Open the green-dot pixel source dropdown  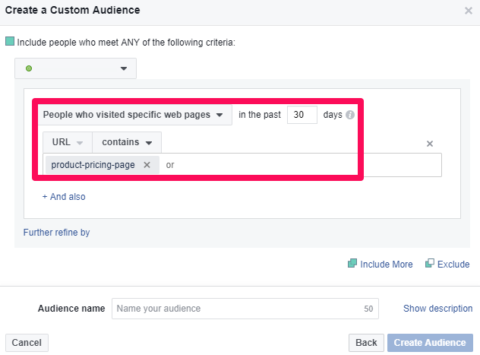(75, 68)
